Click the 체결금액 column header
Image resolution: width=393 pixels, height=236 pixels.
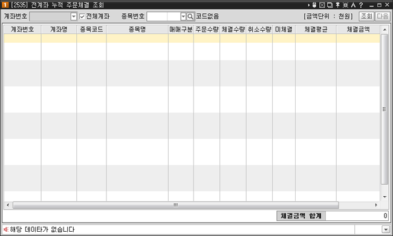(358, 30)
